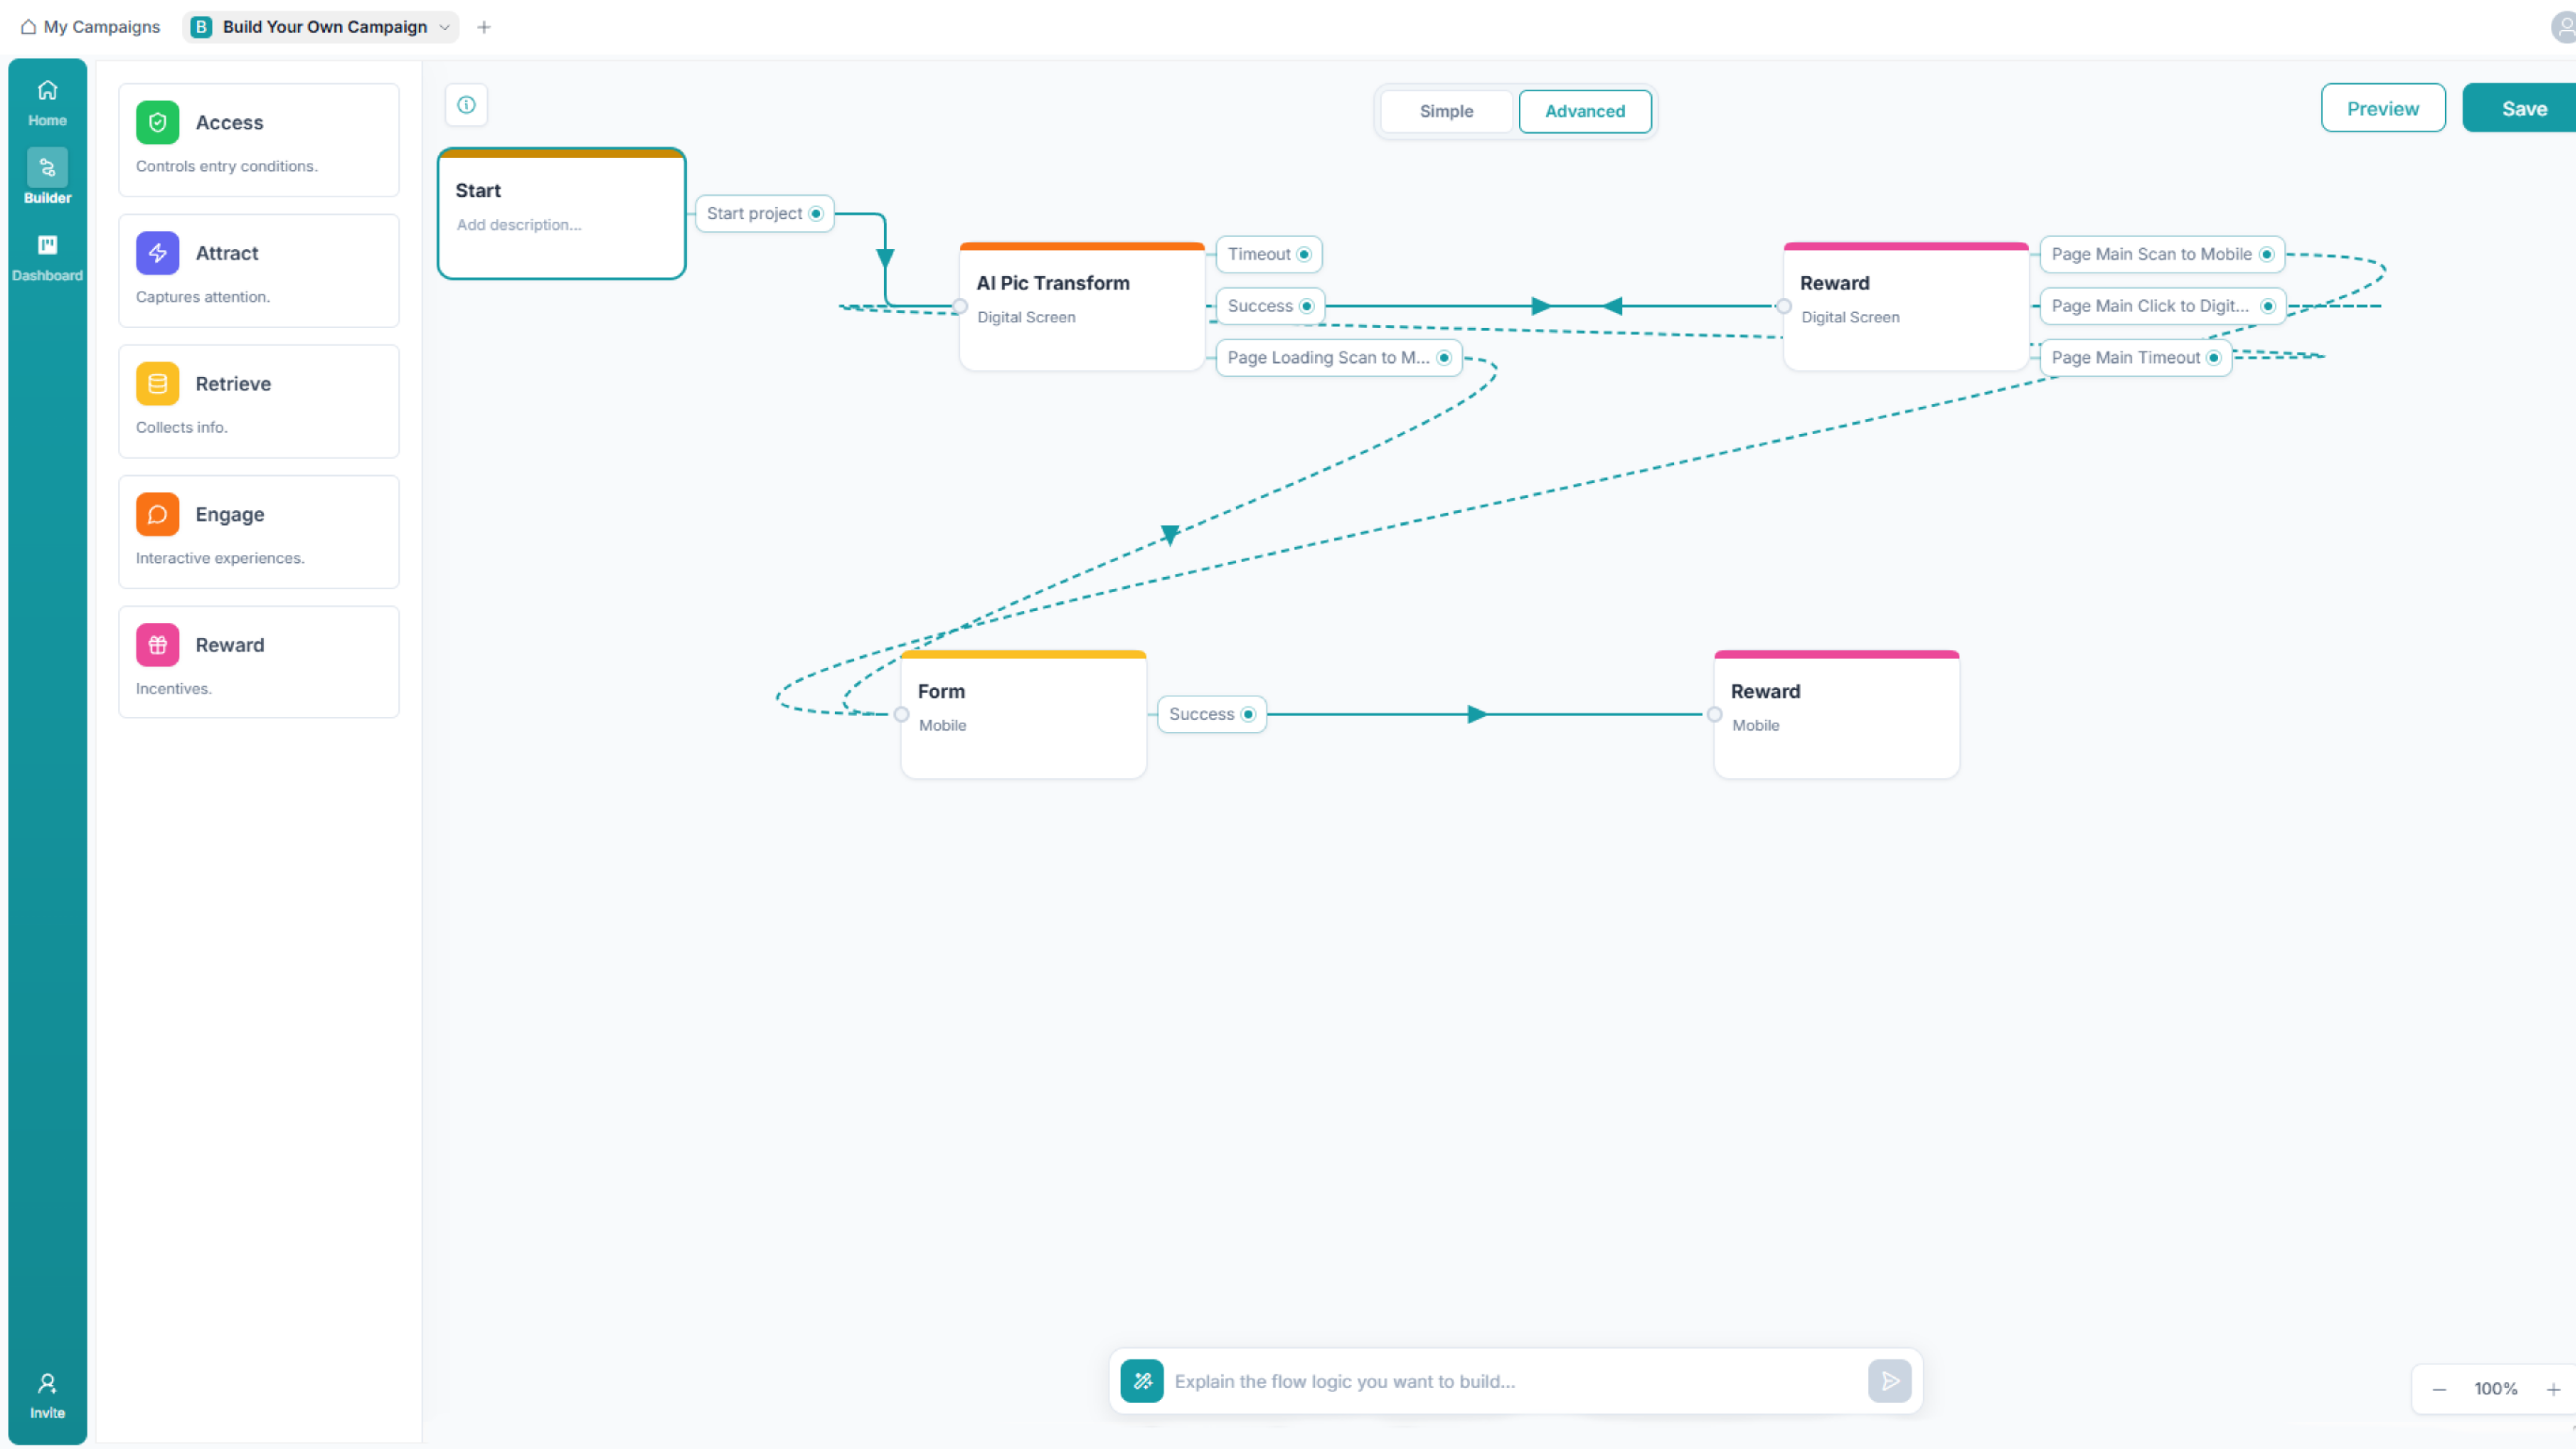Click the Timeout output label
Screen dimensions: 2576x1449
1259,254
